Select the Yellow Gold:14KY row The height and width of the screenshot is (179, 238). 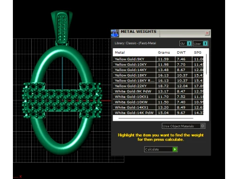tap(158, 70)
